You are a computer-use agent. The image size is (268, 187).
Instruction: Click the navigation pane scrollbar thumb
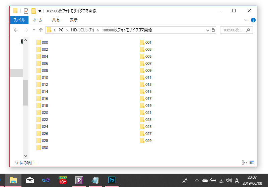[26, 92]
